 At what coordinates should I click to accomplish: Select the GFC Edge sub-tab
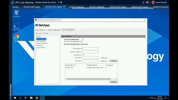pos(45,33)
